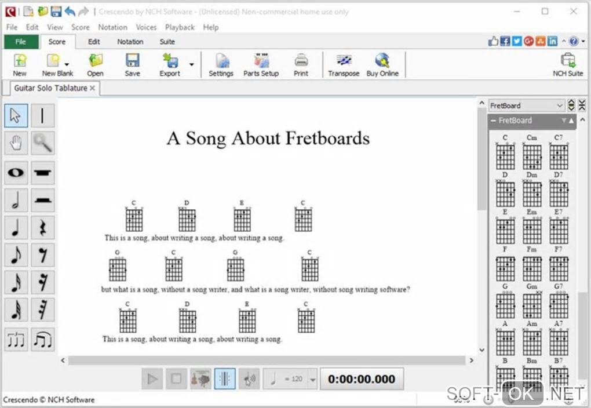Viewport: 591px width, 408px height.
Task: Open the help dropdown arrow
Action: pos(583,42)
